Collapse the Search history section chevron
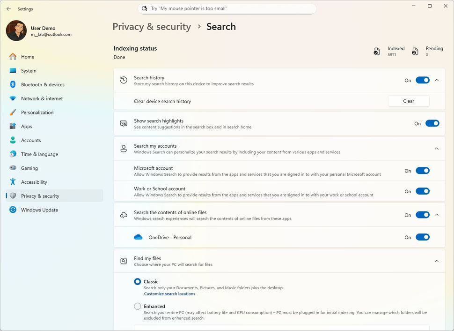 click(x=436, y=80)
